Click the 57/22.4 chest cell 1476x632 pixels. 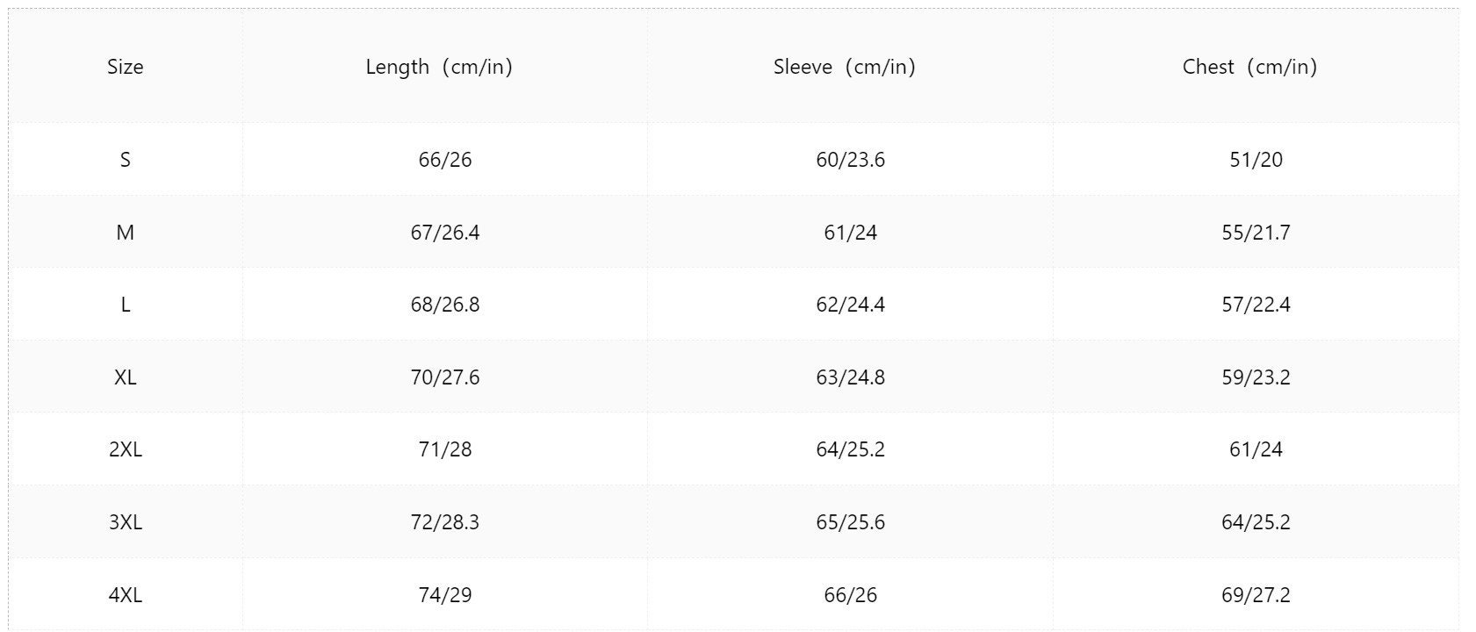tap(1256, 305)
